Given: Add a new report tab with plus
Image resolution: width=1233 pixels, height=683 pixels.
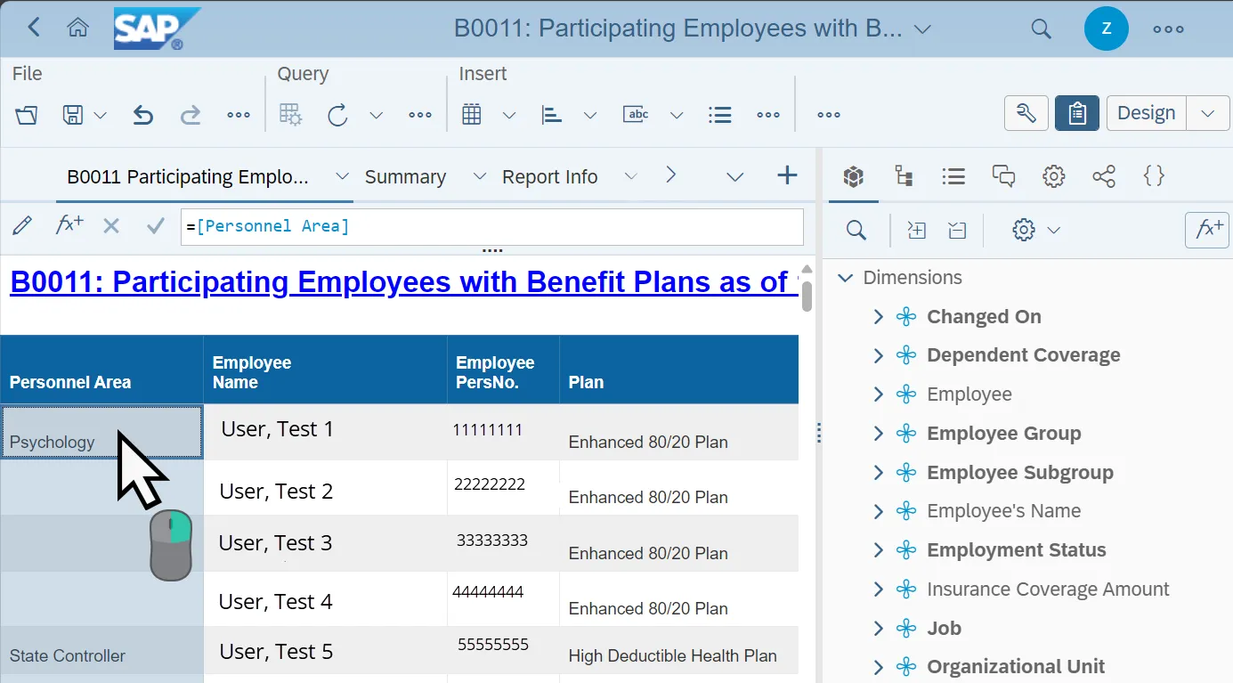Looking at the screenshot, I should 787,175.
